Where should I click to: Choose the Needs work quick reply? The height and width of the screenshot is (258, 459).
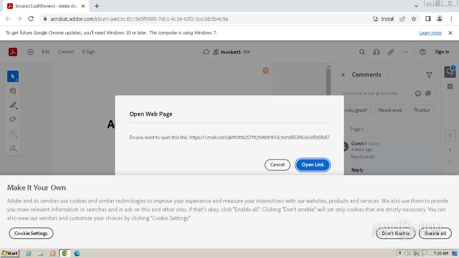[x=391, y=110]
